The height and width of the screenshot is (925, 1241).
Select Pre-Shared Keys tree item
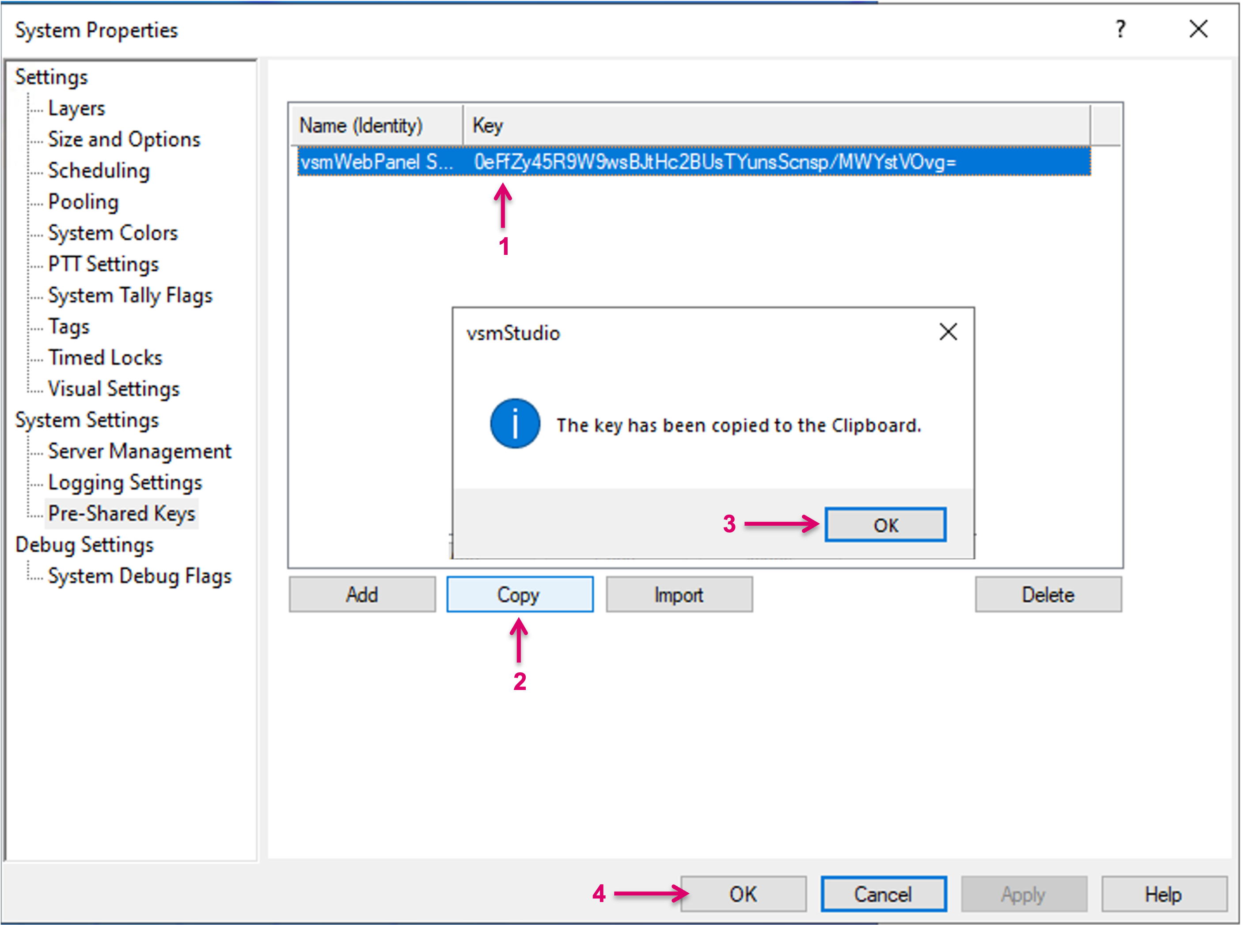121,513
